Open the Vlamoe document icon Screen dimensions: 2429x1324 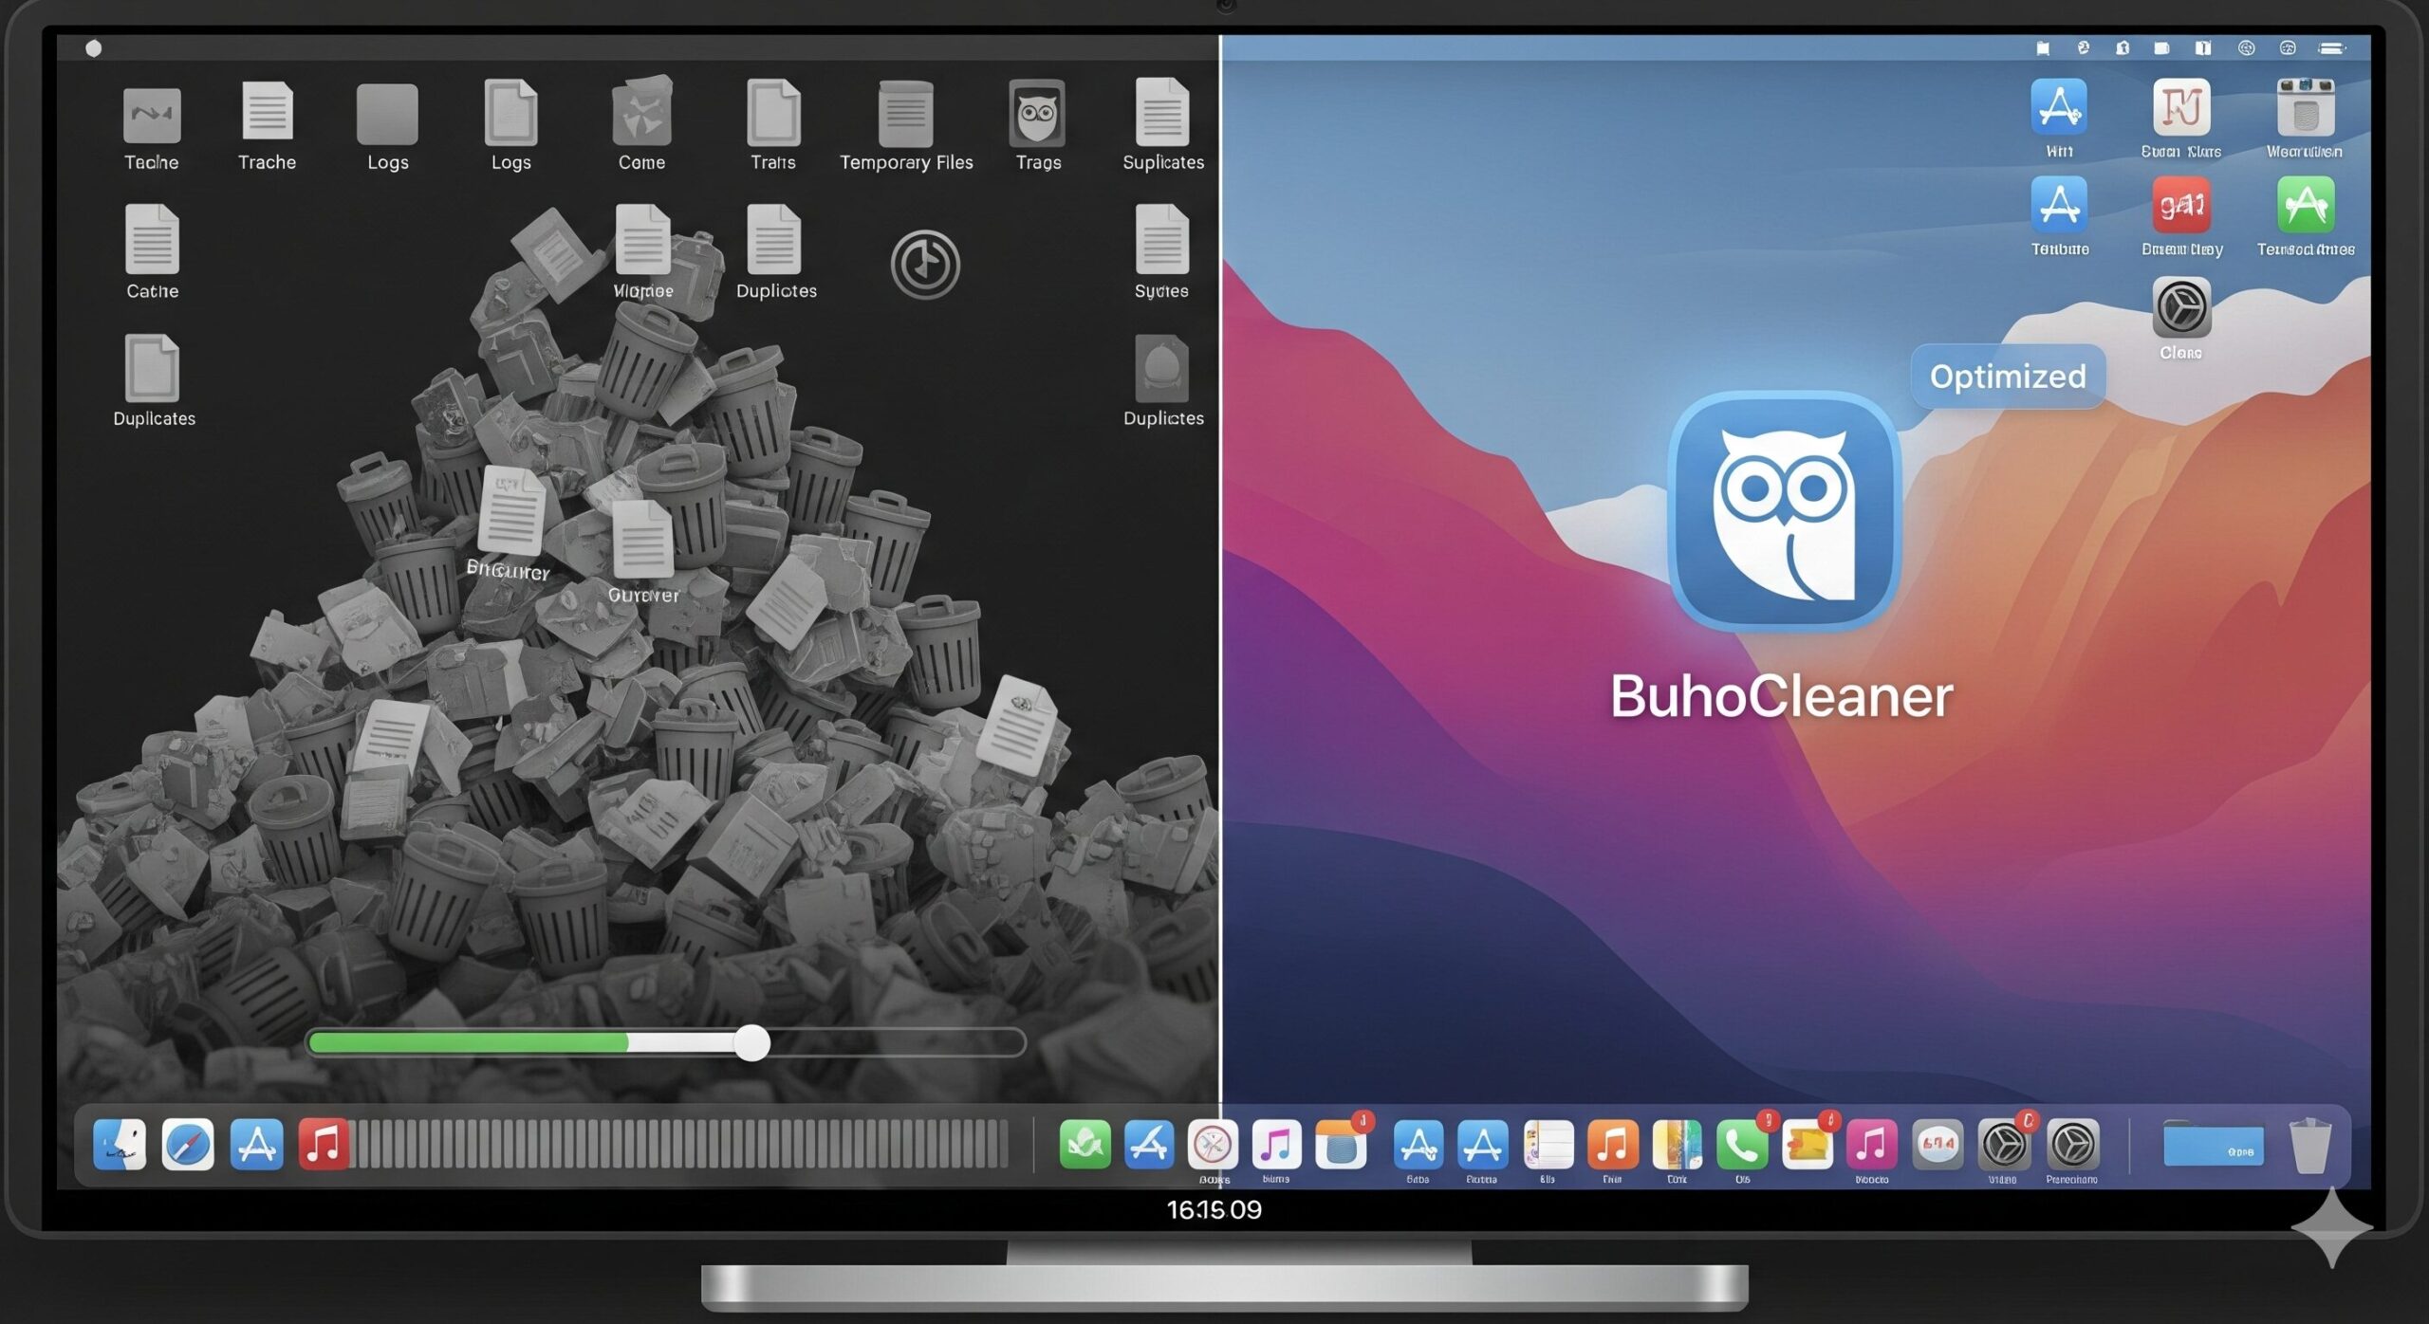(642, 239)
